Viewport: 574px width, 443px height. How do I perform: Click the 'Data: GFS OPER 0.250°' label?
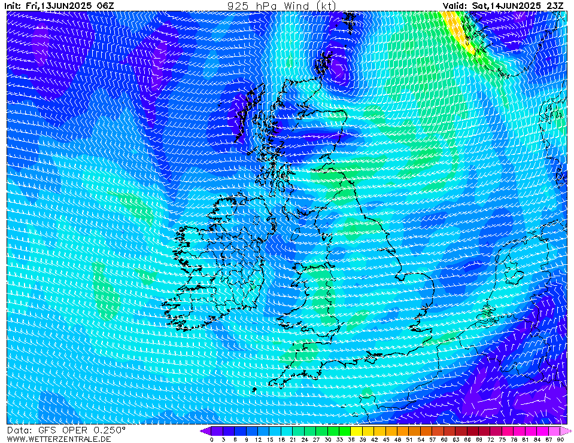(x=66, y=430)
